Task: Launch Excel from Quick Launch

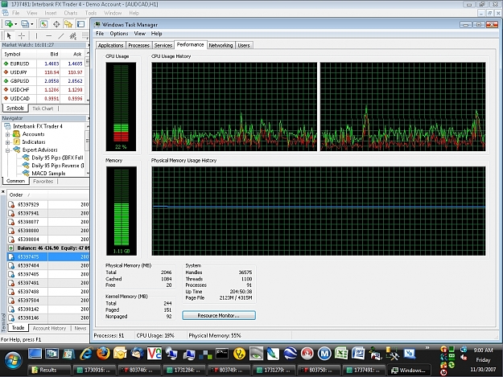Action: pyautogui.click(x=341, y=354)
